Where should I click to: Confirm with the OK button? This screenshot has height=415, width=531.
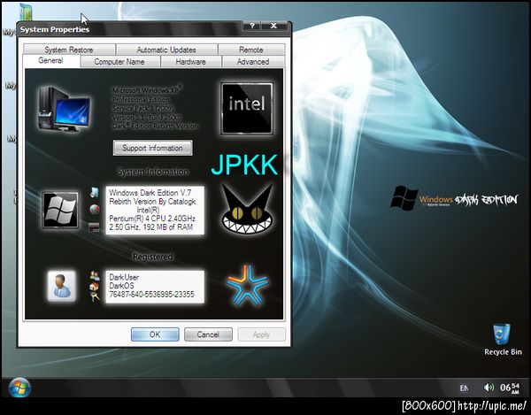click(155, 334)
